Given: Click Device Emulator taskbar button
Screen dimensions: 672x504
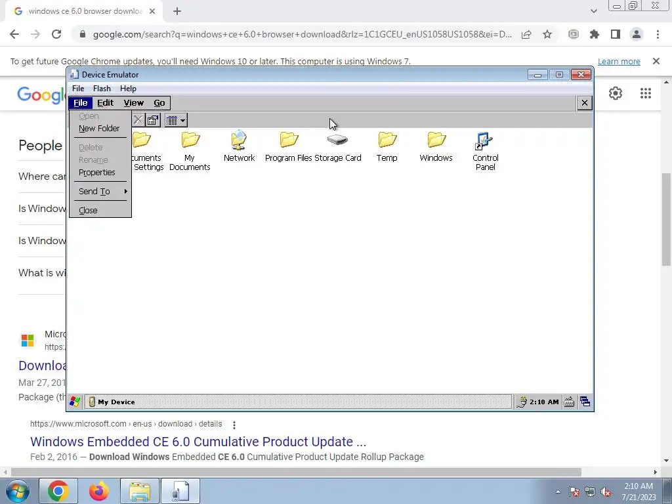Looking at the screenshot, I should (180, 491).
